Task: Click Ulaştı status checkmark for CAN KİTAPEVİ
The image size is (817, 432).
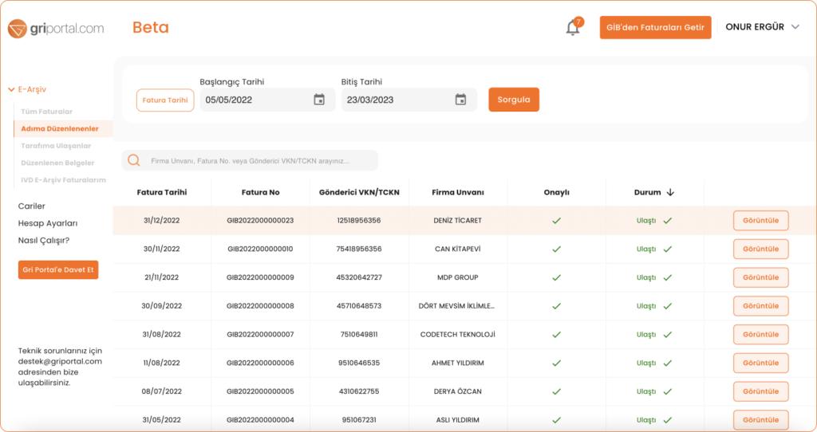Action: 668,249
